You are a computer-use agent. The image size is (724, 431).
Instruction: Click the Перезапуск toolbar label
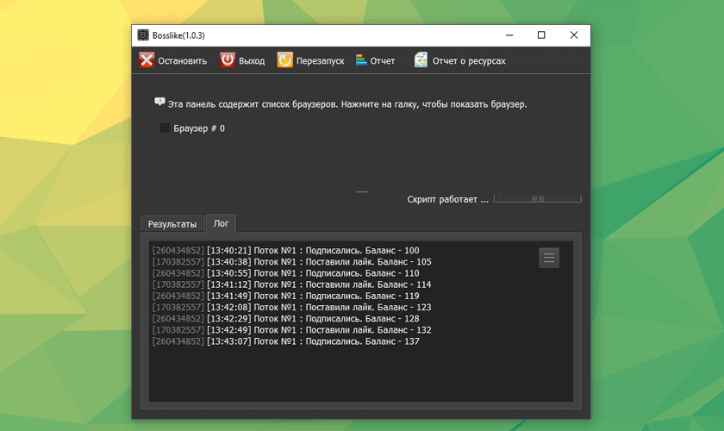[x=320, y=61]
